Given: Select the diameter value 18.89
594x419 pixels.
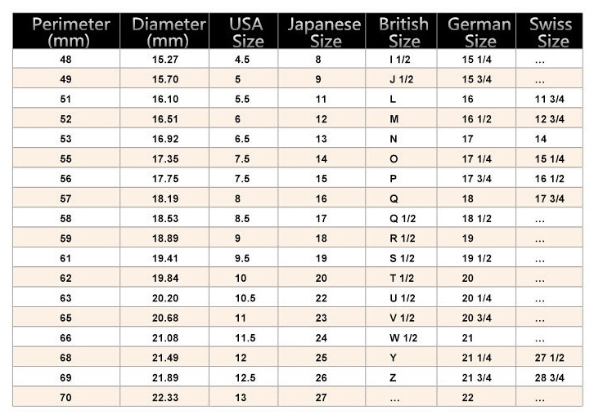Looking at the screenshot, I should [x=164, y=238].
